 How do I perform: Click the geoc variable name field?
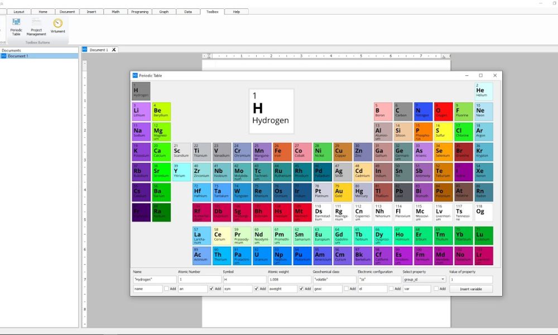[x=328, y=289]
